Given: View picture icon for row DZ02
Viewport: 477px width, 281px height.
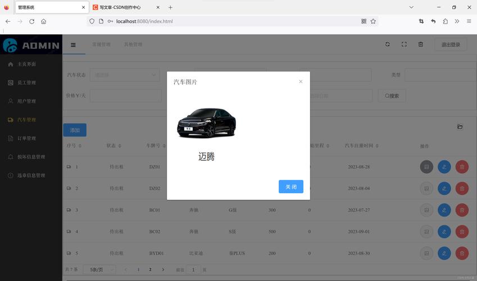Looking at the screenshot, I should (426, 188).
